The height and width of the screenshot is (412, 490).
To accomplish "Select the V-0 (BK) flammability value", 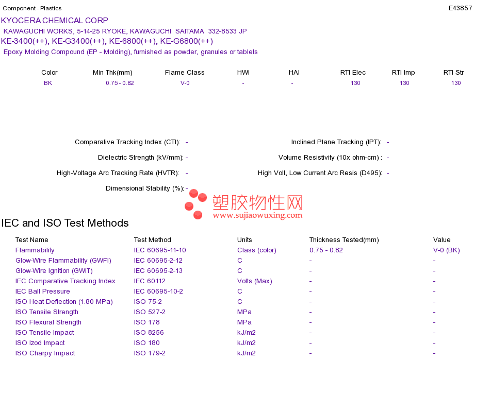I will pos(447,250).
